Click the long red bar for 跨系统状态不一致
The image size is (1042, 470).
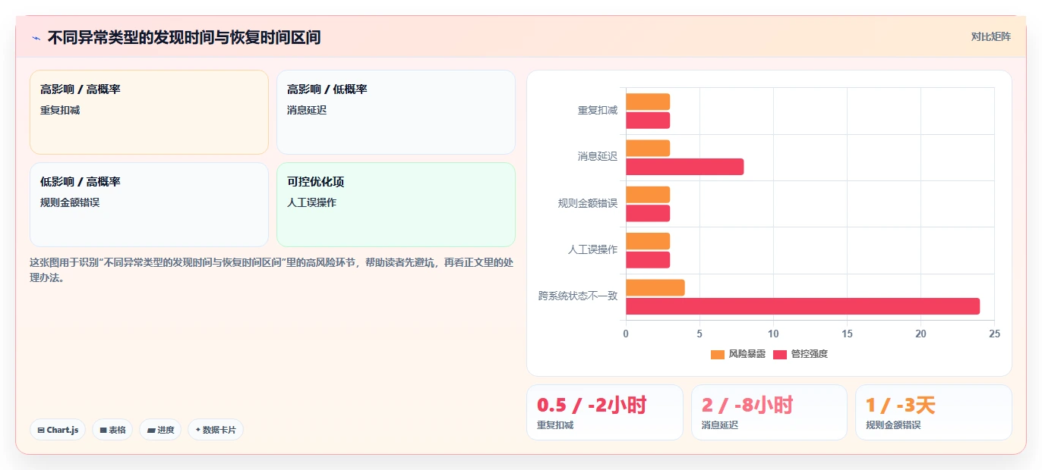pyautogui.click(x=803, y=306)
